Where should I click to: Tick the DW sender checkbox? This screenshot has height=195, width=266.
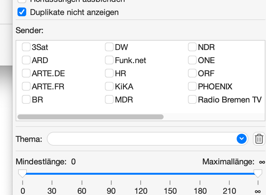pyautogui.click(x=109, y=47)
